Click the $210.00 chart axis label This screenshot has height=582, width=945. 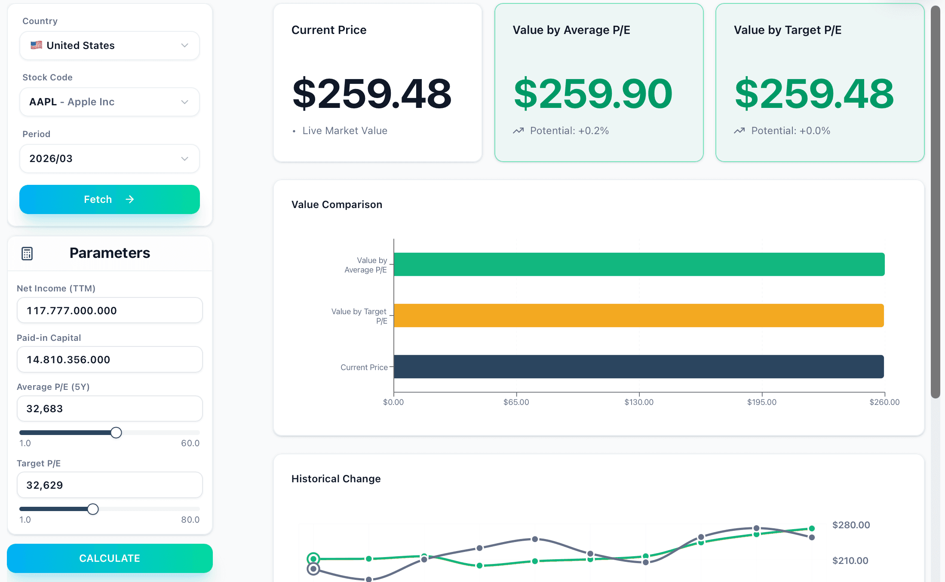[x=850, y=561]
